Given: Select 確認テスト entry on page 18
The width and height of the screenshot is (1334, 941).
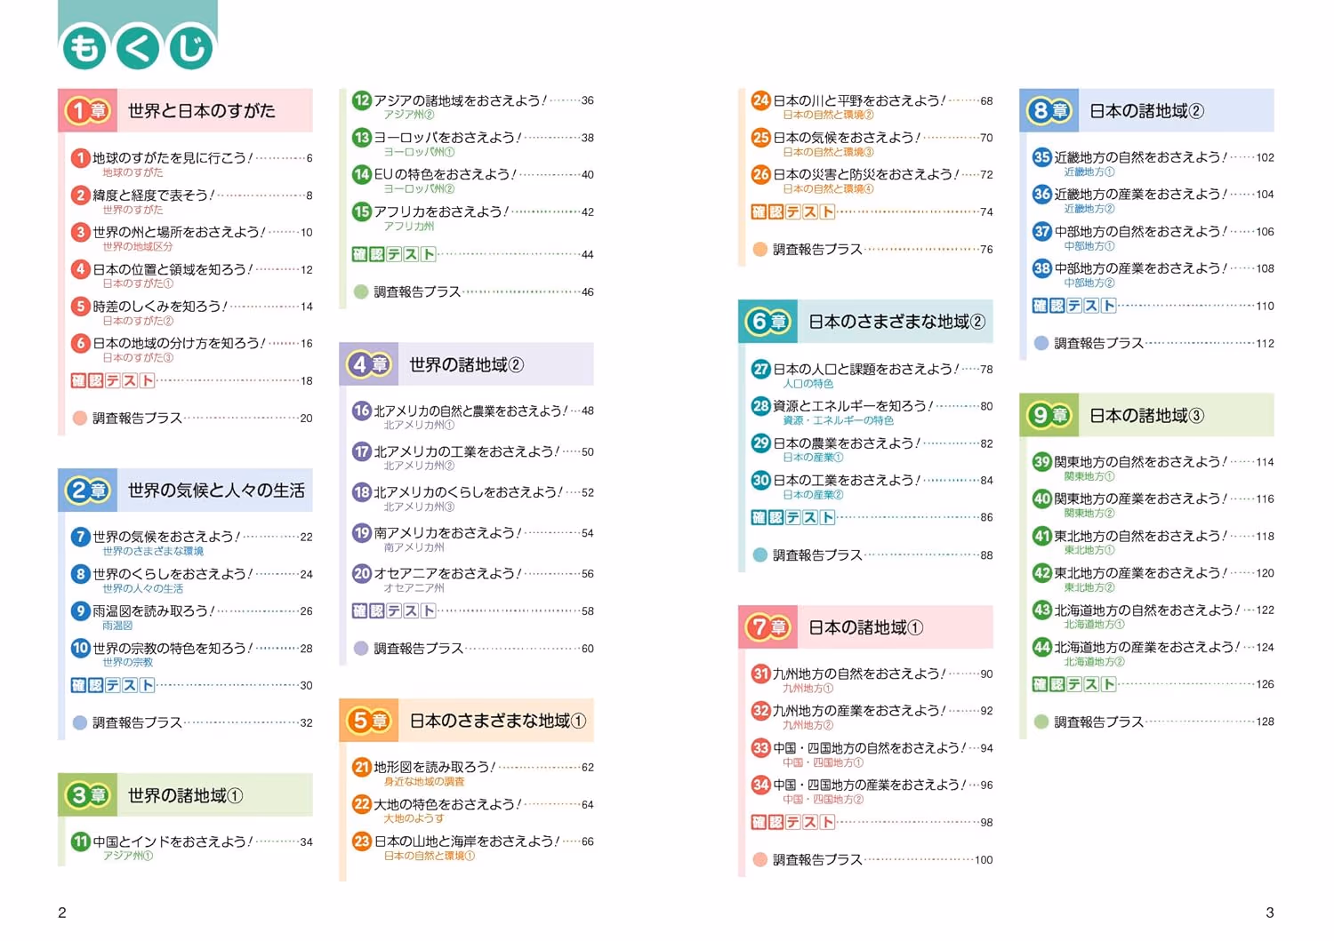Looking at the screenshot, I should pos(113,380).
